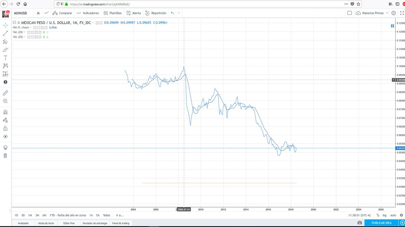The image size is (405, 227).
Task: Open the Plantillas templates menu
Action: (x=113, y=13)
